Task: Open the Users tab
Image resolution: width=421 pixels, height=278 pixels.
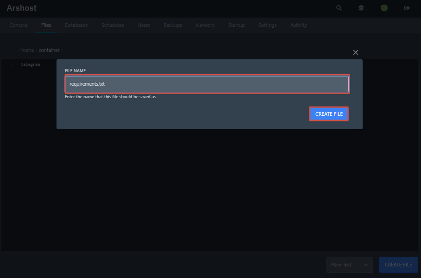Action: click(x=144, y=25)
